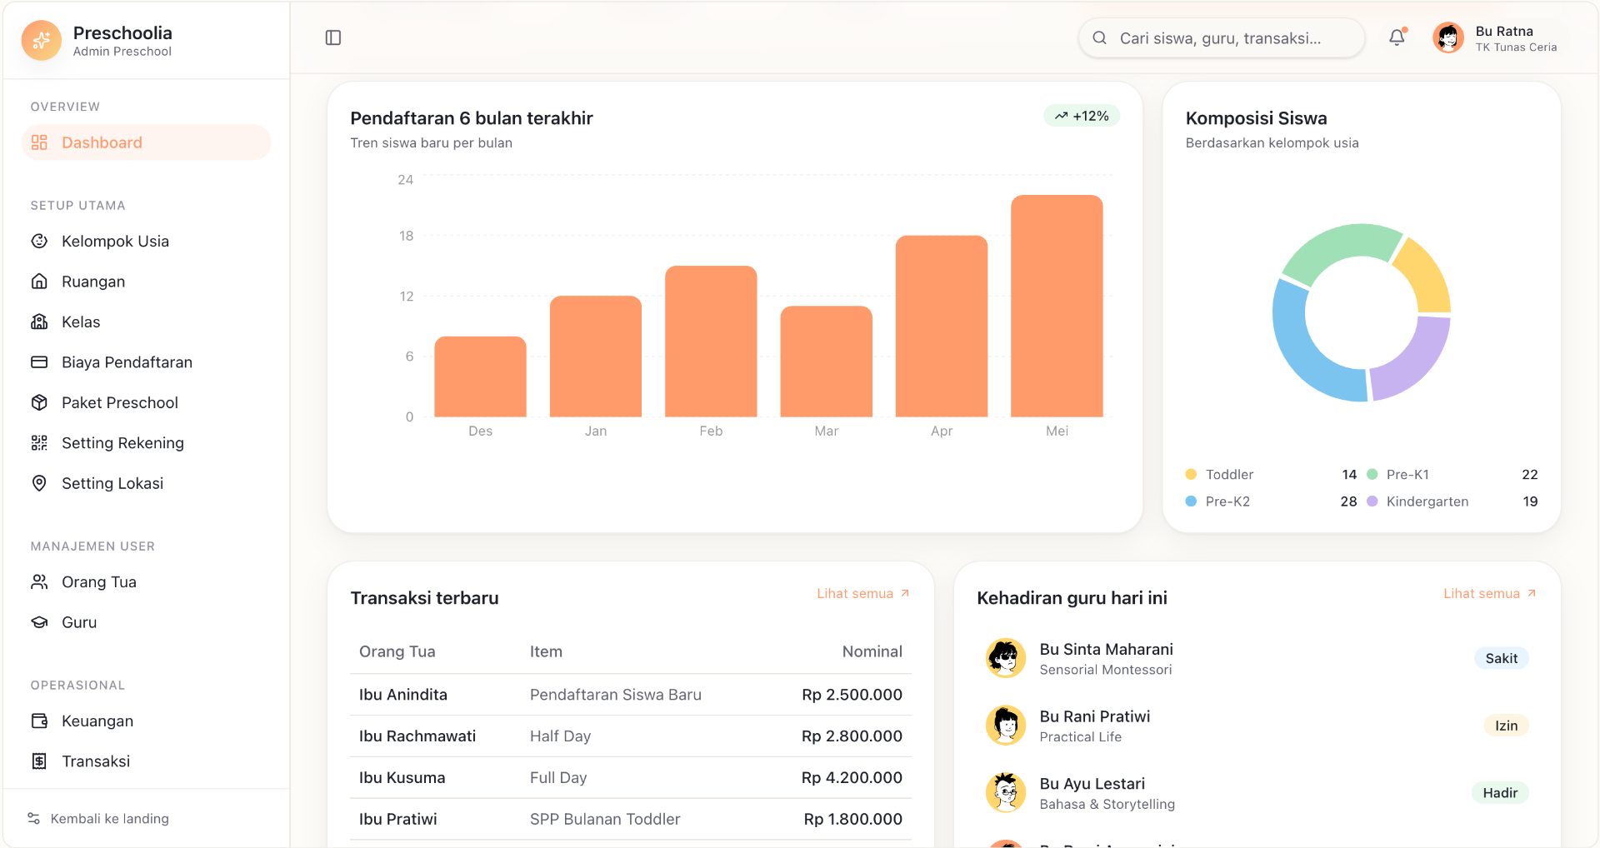Click the arrow icon beside Kehadiran Lihat semua
Image resolution: width=1600 pixels, height=848 pixels.
1532,593
